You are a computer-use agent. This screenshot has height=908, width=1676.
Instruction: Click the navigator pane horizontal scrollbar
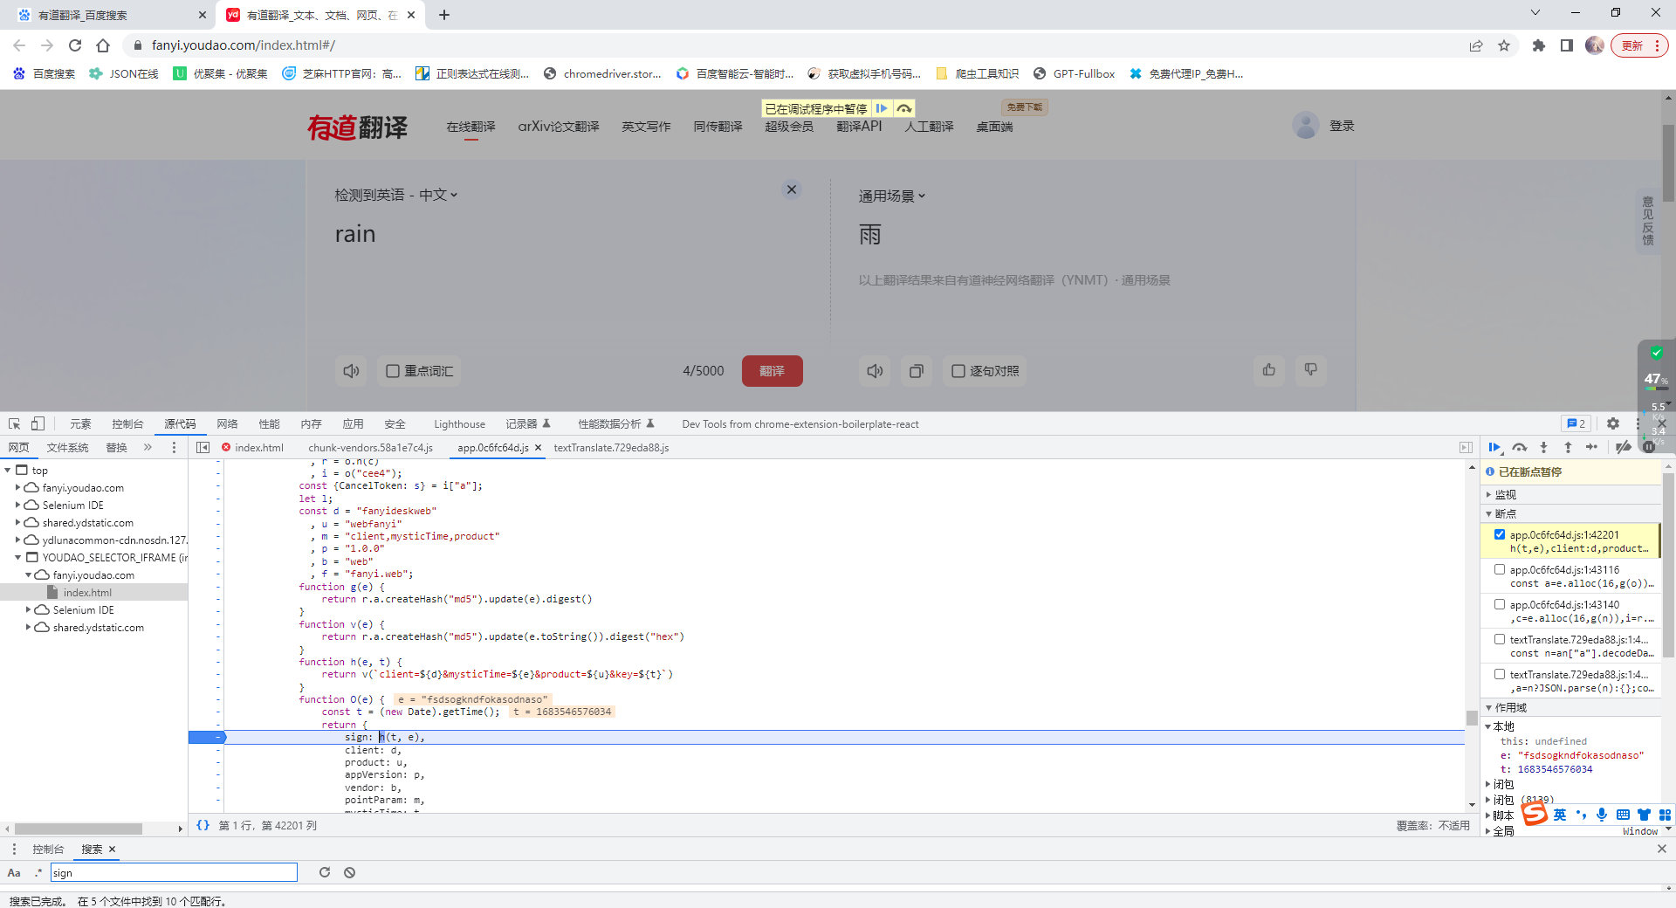pyautogui.click(x=79, y=829)
